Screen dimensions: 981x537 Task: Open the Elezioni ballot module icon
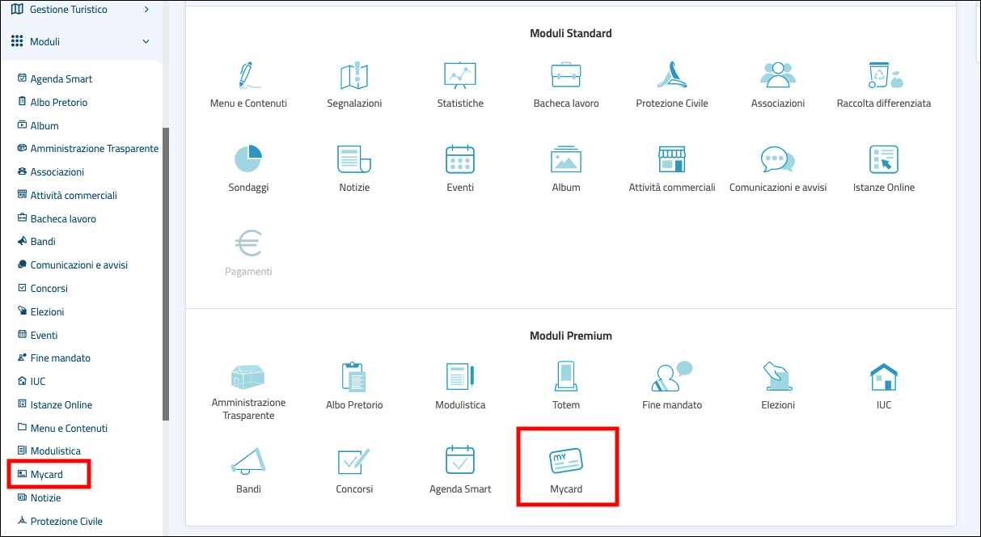click(777, 377)
